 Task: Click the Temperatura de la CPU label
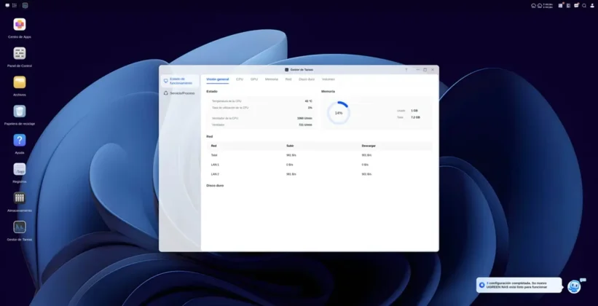click(x=227, y=101)
